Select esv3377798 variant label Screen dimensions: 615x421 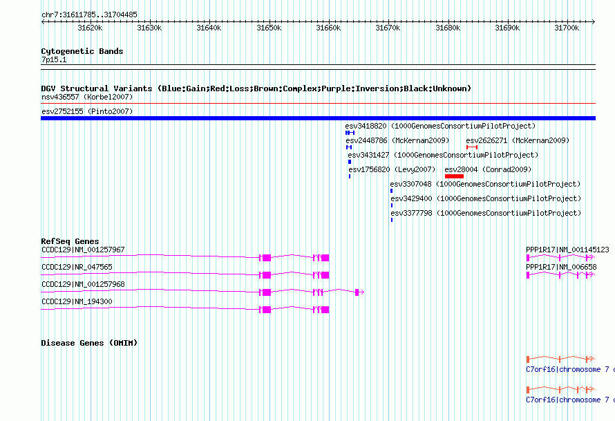pos(486,213)
